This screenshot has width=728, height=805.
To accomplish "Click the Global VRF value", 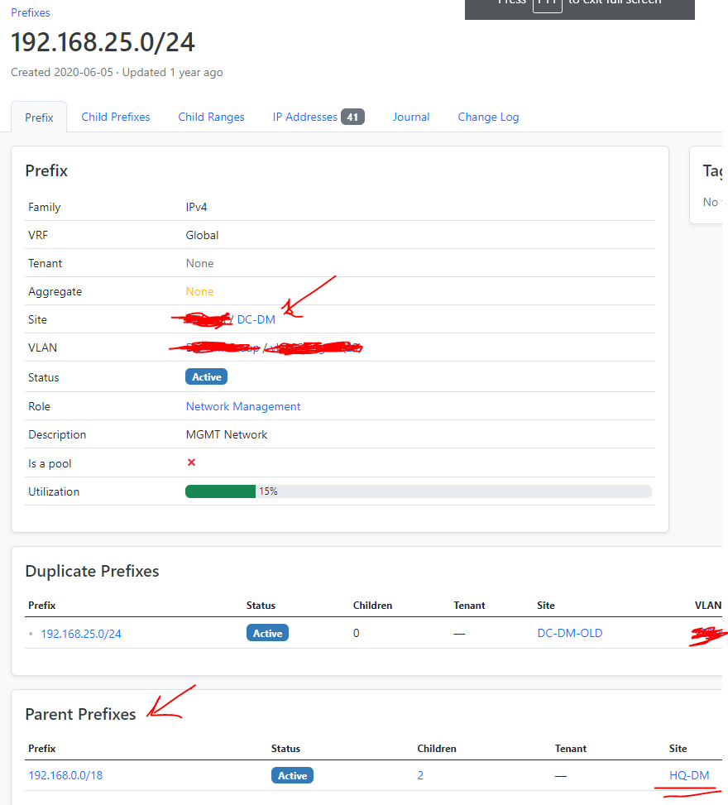I will click(x=203, y=235).
